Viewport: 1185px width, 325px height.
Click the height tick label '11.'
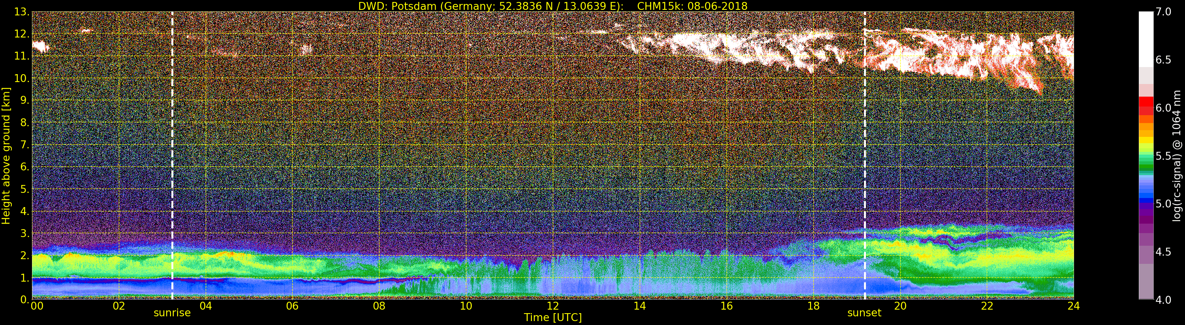point(22,56)
